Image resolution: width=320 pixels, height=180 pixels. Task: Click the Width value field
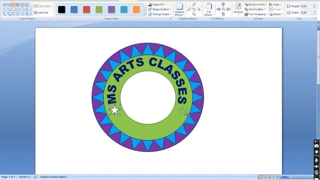[306, 12]
